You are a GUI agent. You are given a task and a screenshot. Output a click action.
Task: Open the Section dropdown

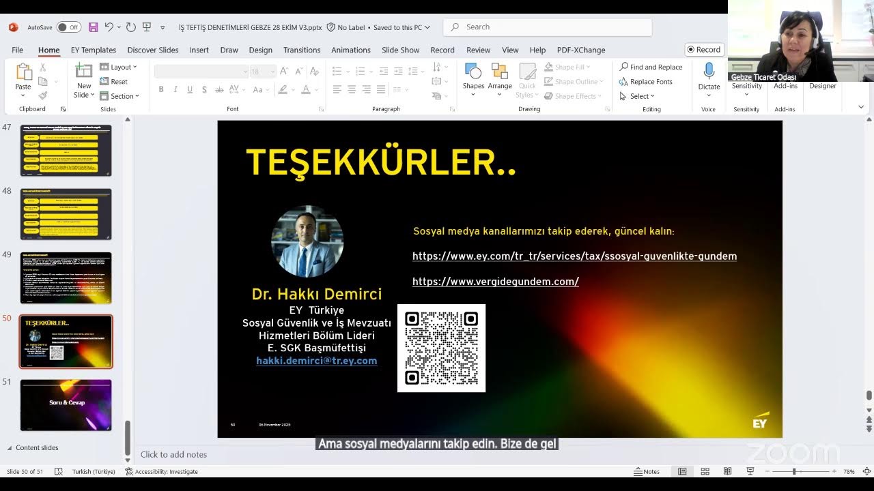click(119, 96)
